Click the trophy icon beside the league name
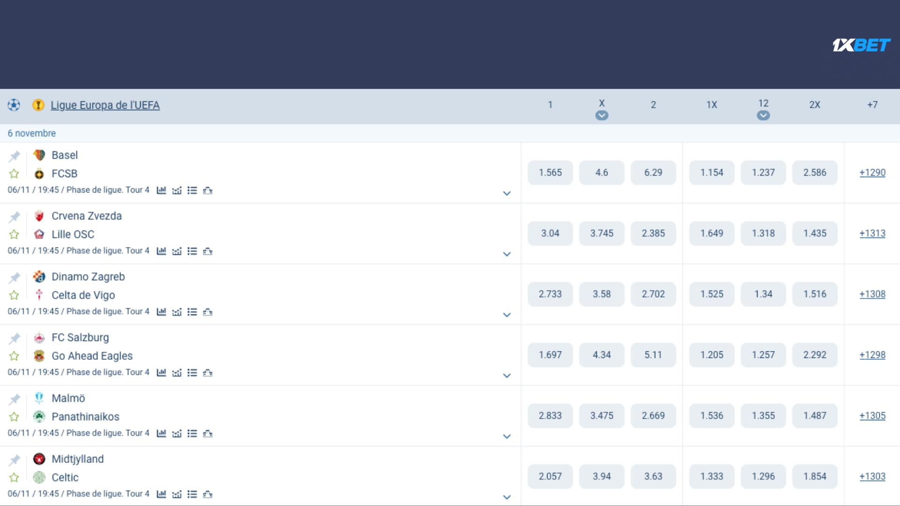 [x=38, y=105]
